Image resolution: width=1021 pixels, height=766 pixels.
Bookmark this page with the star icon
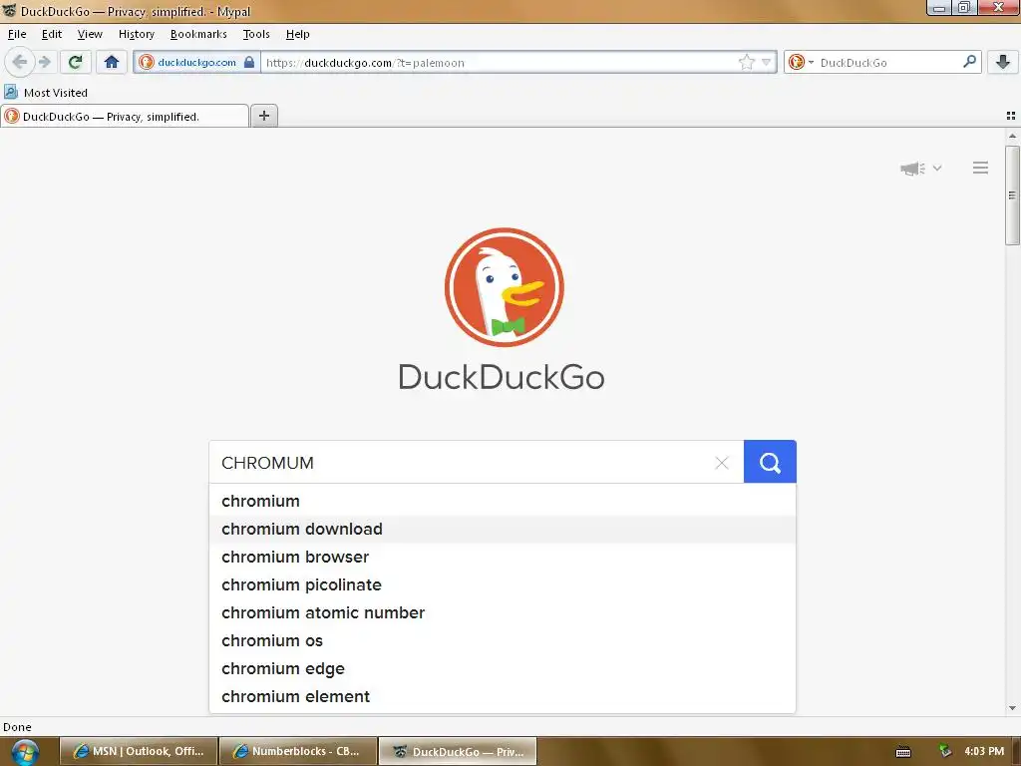(747, 62)
